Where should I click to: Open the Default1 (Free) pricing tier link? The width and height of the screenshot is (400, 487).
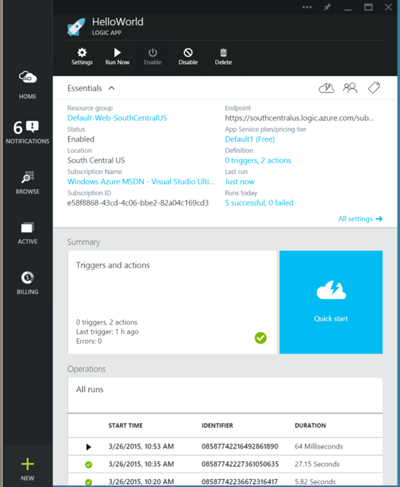pyautogui.click(x=250, y=139)
